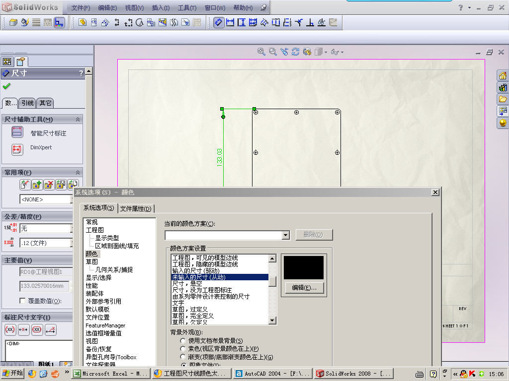Close the 系统选项 dialog

click(x=435, y=192)
